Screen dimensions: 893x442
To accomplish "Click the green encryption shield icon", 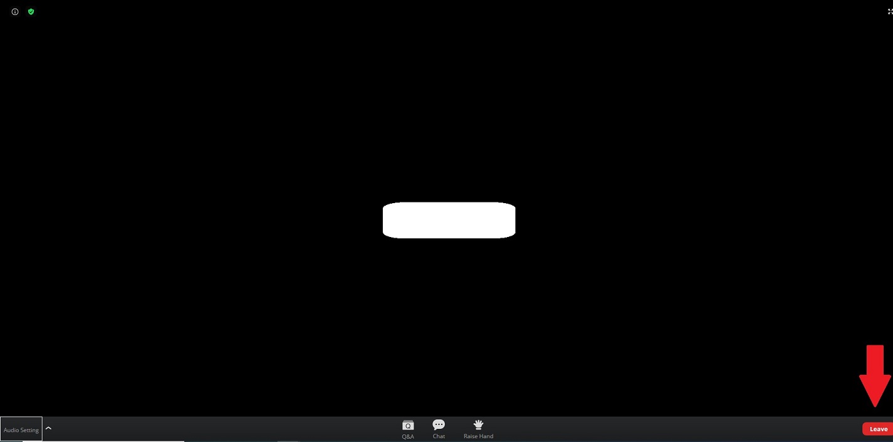I will [x=31, y=12].
